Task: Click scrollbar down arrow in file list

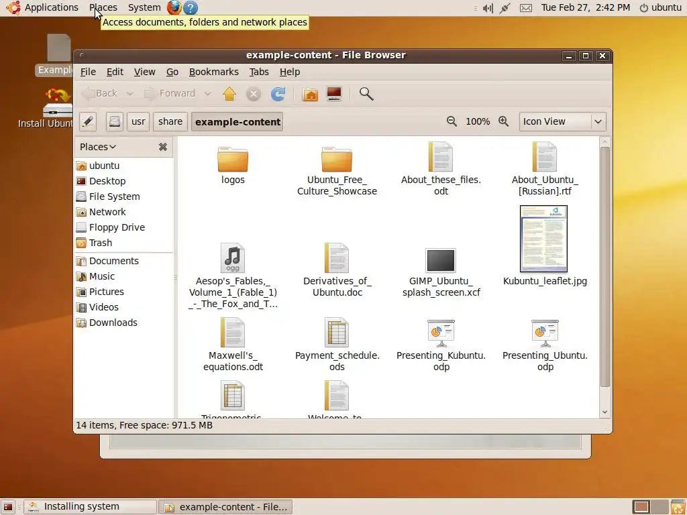Action: pyautogui.click(x=605, y=412)
